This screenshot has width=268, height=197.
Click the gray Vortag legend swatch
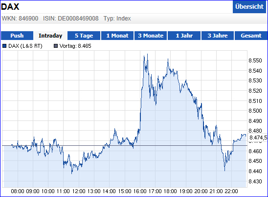click(x=56, y=46)
